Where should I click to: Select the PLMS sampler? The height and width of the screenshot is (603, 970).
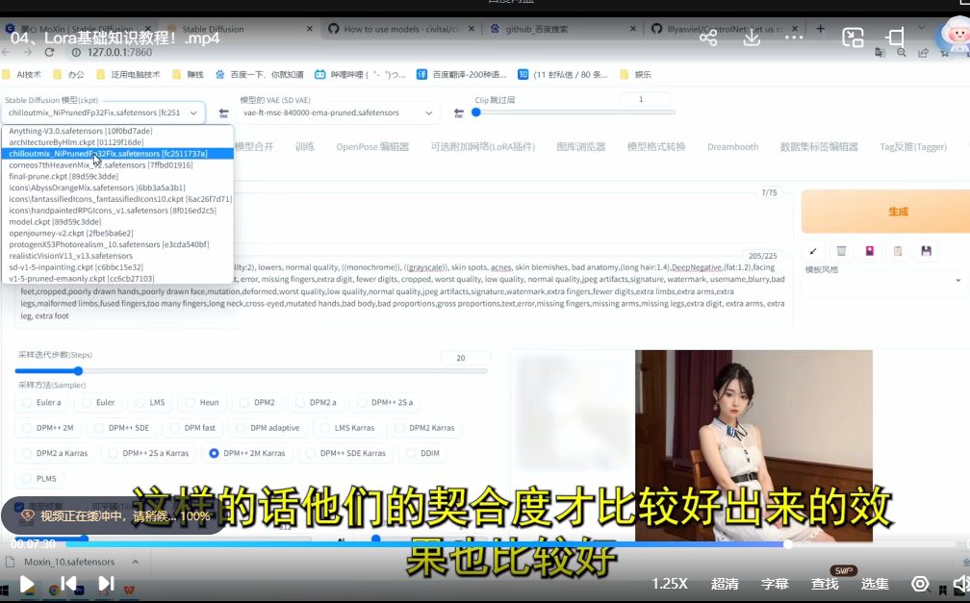click(39, 479)
